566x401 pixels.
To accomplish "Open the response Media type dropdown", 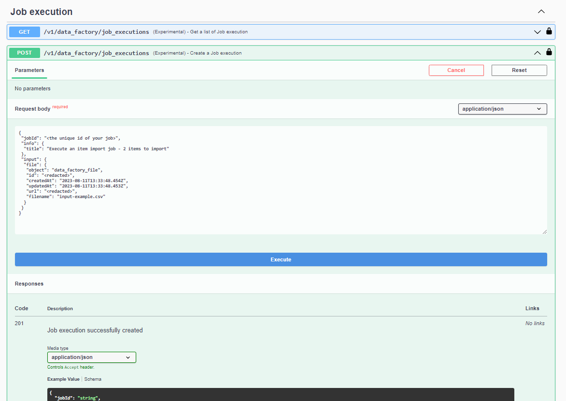I will coord(91,358).
